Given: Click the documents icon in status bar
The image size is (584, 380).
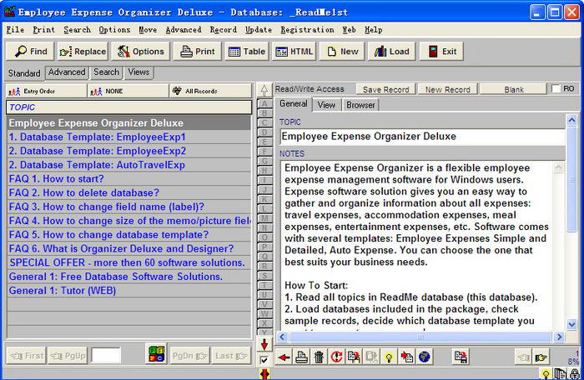Looking at the screenshot, I should (560, 373).
